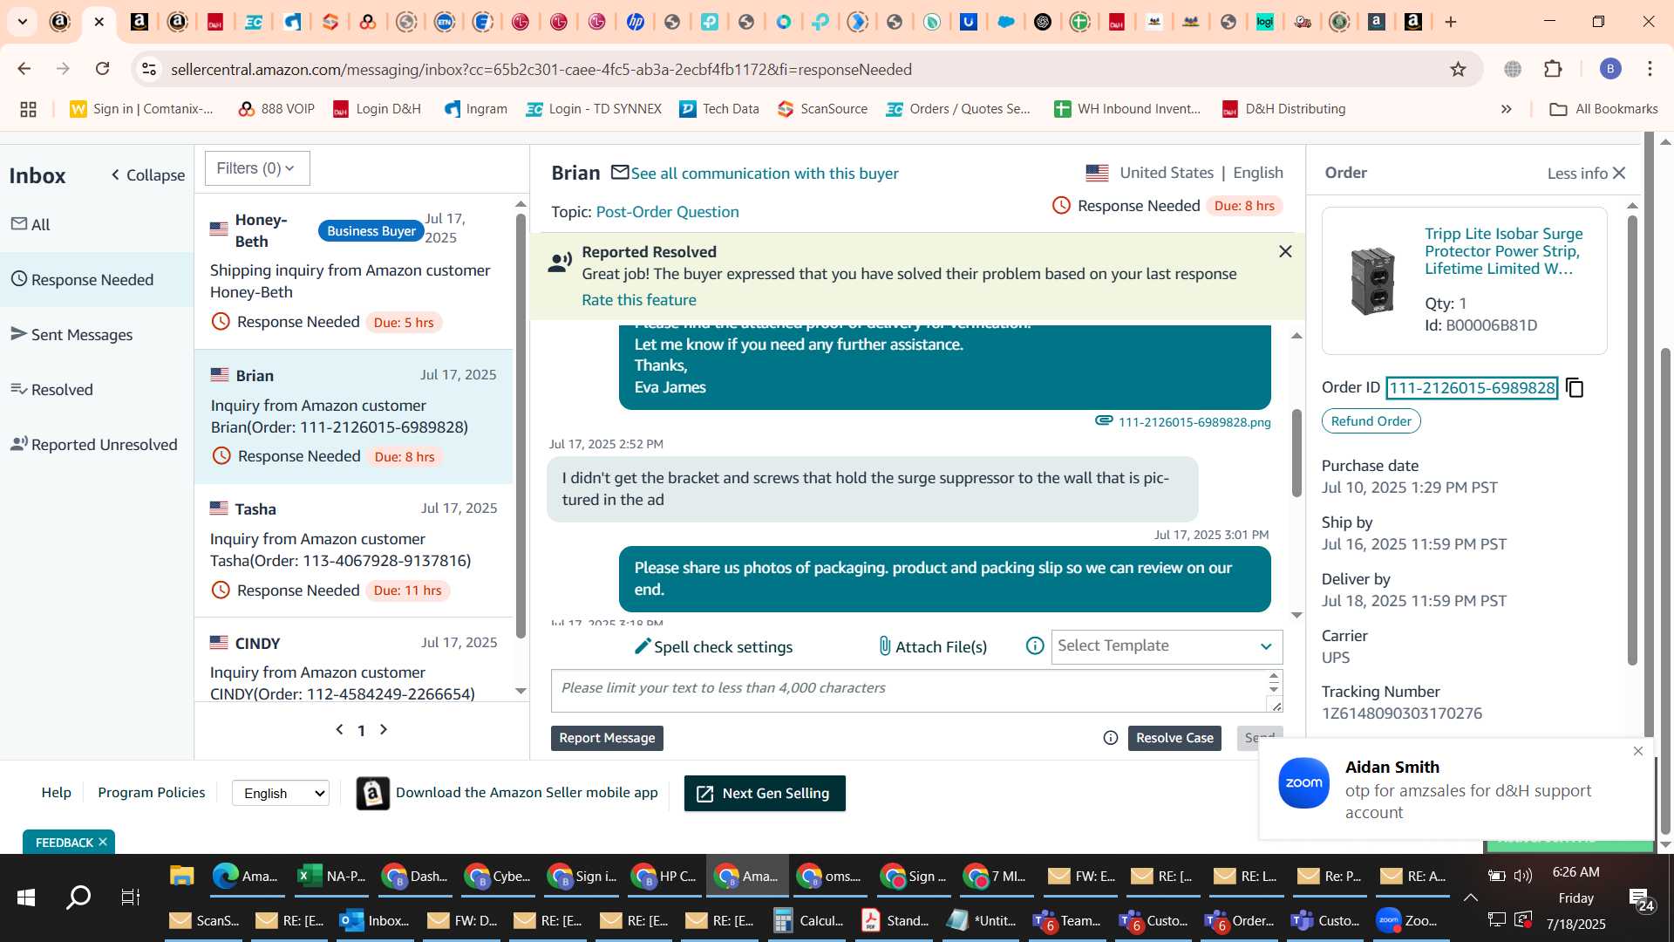1674x942 pixels.
Task: Open File Explorer from the taskbar
Action: click(x=181, y=877)
